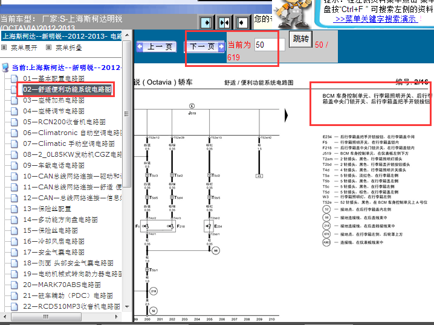Viewport: 434px width, 325px height.
Task: Open 17—安全气囊电路图
Action: [x=54, y=253]
